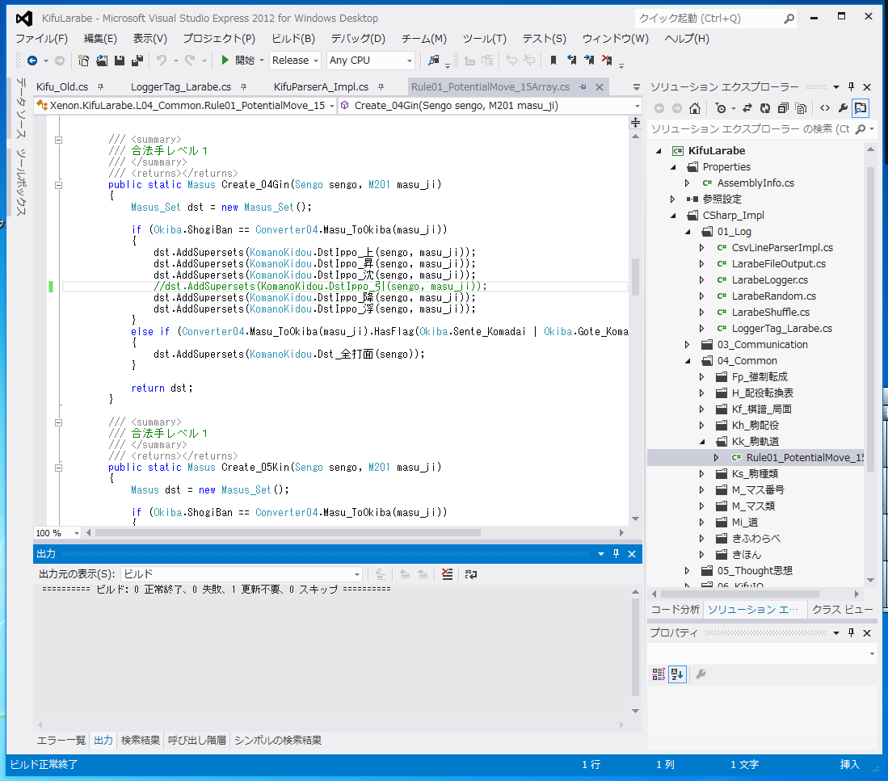Switch to the エラー一覧 tab

pyautogui.click(x=61, y=740)
